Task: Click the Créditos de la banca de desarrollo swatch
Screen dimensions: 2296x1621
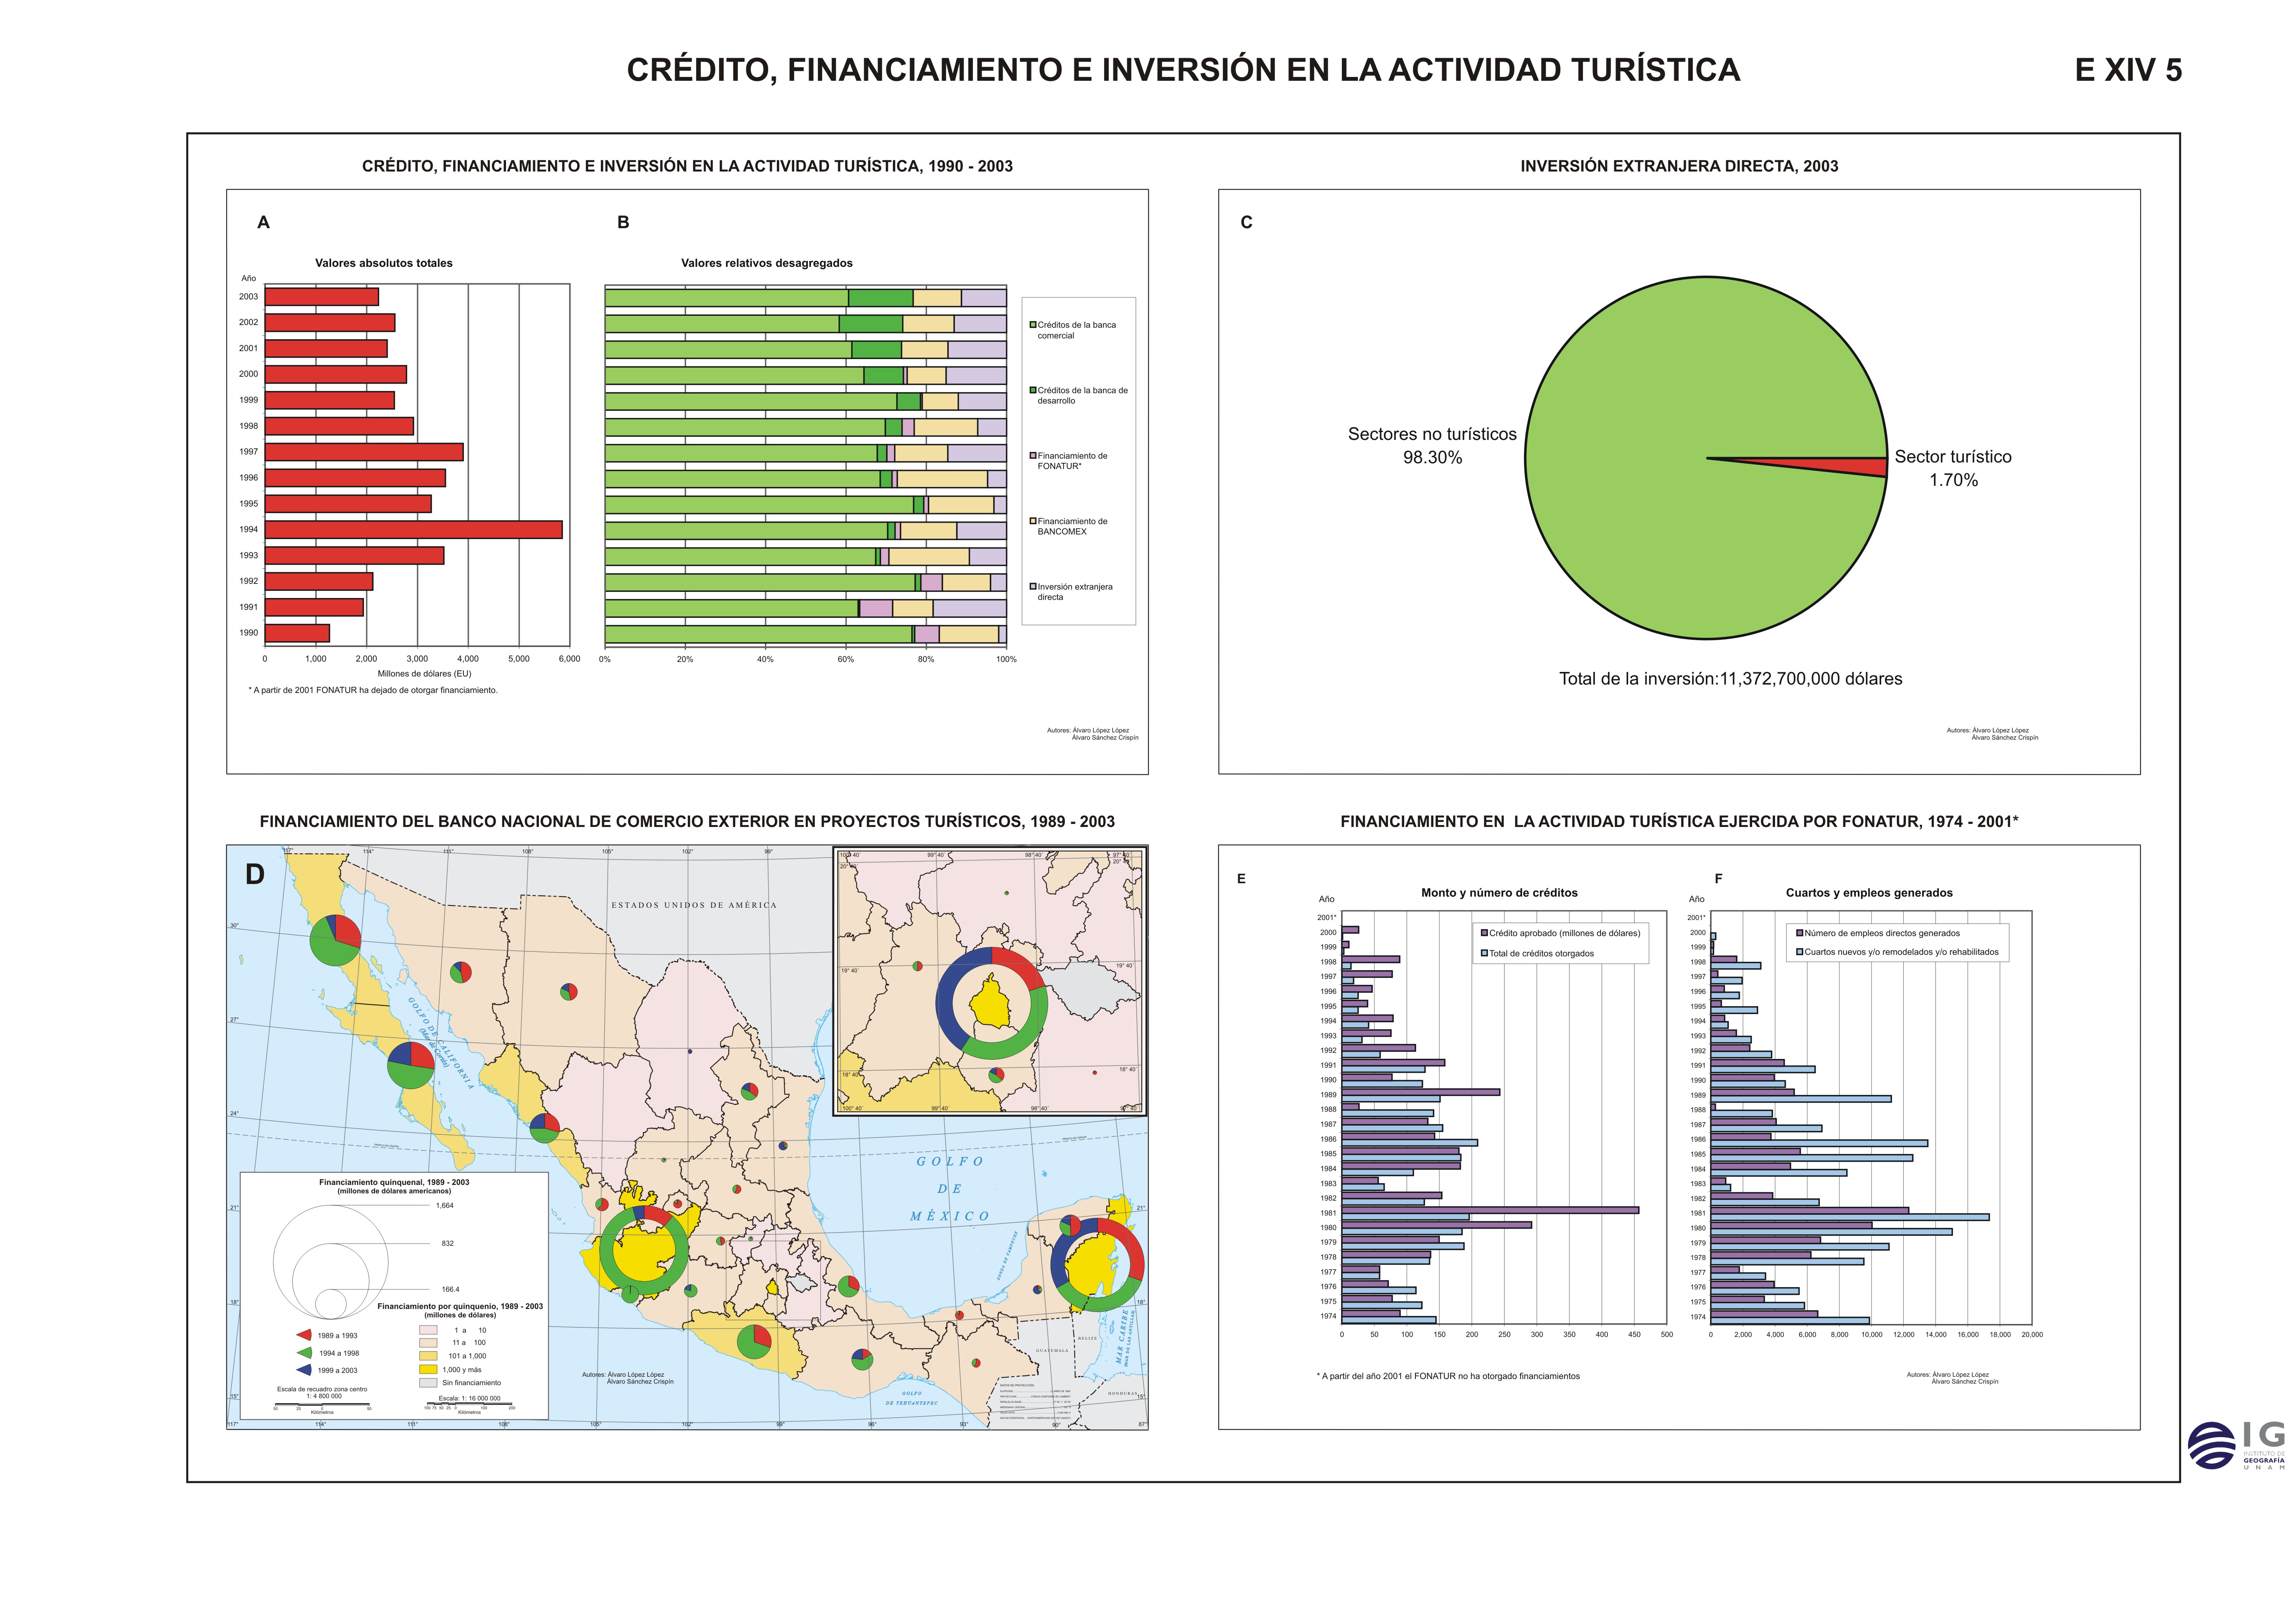Action: click(1033, 390)
